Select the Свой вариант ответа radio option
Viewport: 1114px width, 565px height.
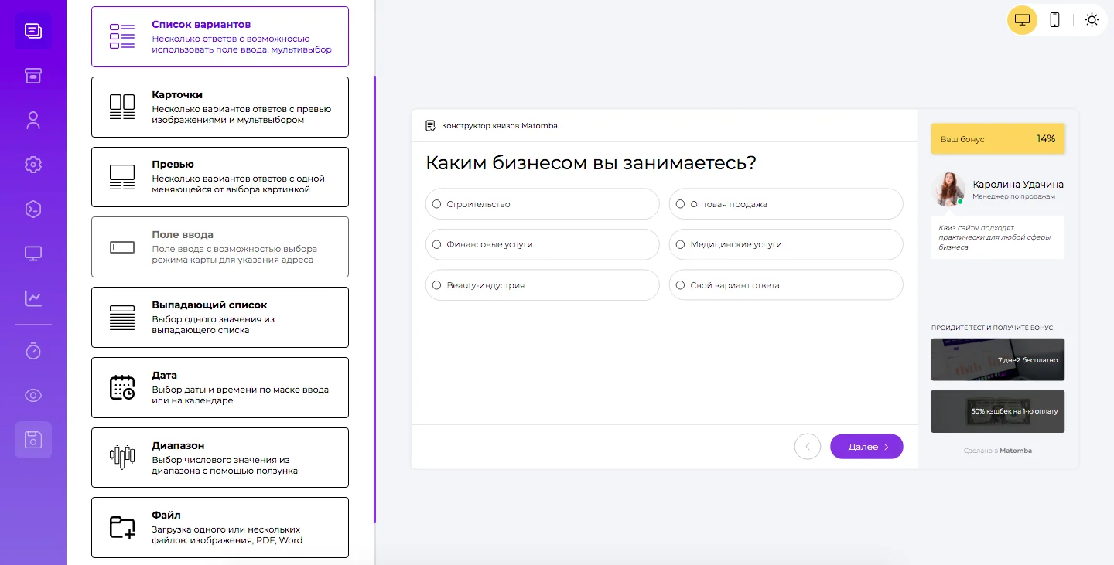coord(786,285)
